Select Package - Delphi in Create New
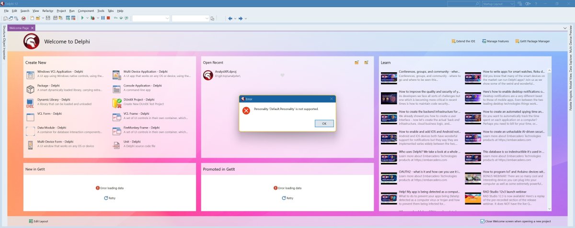Image resolution: width=575 pixels, height=228 pixels. [65, 88]
